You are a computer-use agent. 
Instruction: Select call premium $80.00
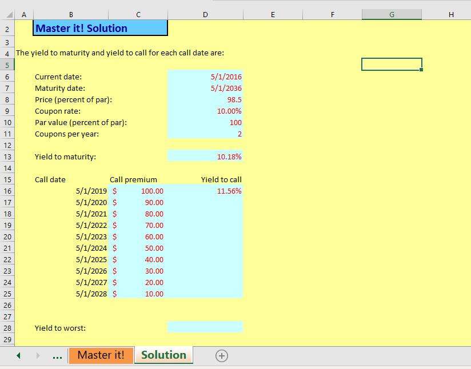[138, 214]
